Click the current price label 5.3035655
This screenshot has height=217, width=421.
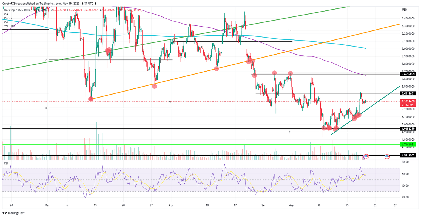pyautogui.click(x=408, y=101)
